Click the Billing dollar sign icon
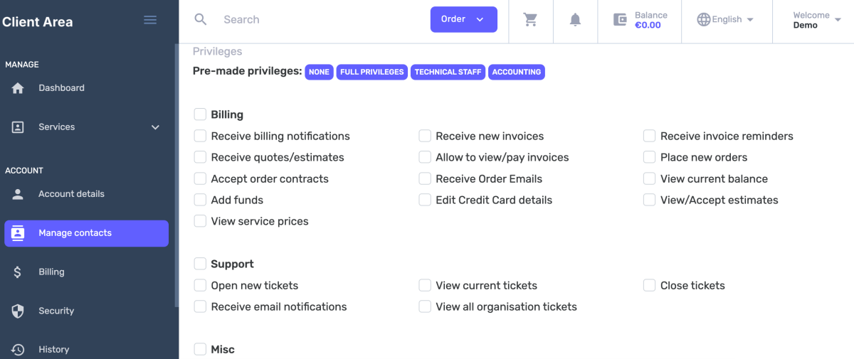Screen dimensions: 854x359 tap(18, 272)
